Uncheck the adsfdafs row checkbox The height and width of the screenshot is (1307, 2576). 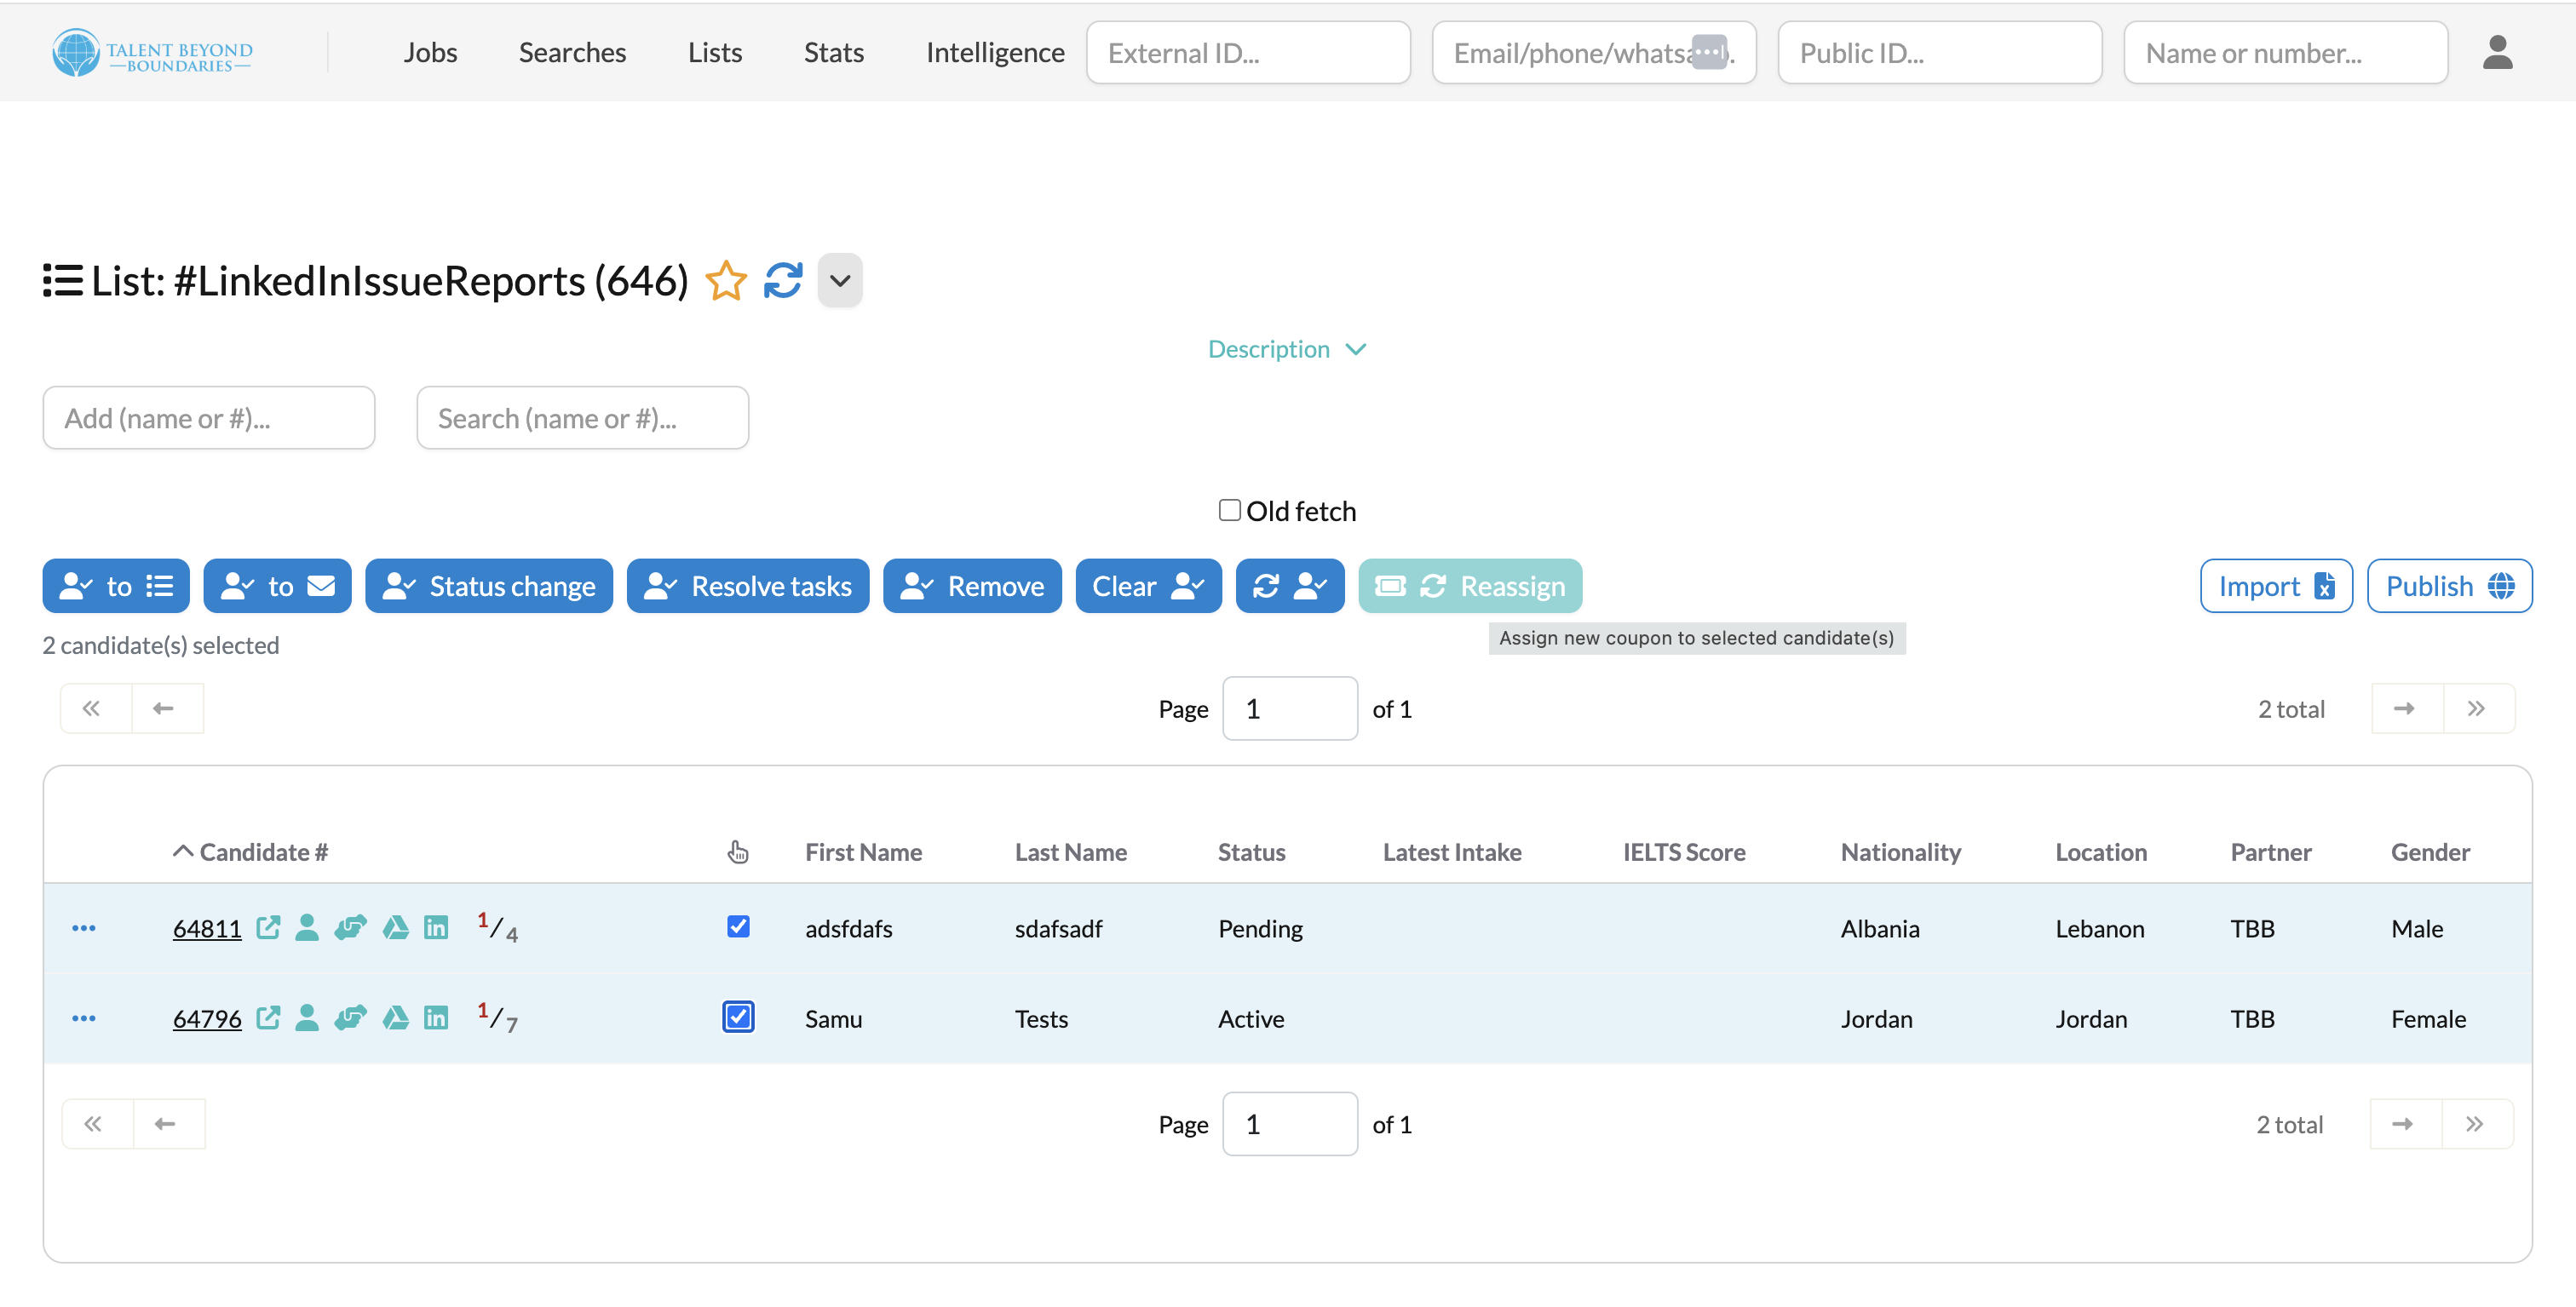point(738,926)
